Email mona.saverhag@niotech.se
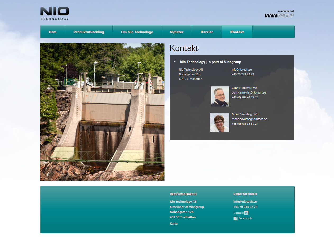Image resolution: width=334 pixels, height=250 pixels. [249, 119]
